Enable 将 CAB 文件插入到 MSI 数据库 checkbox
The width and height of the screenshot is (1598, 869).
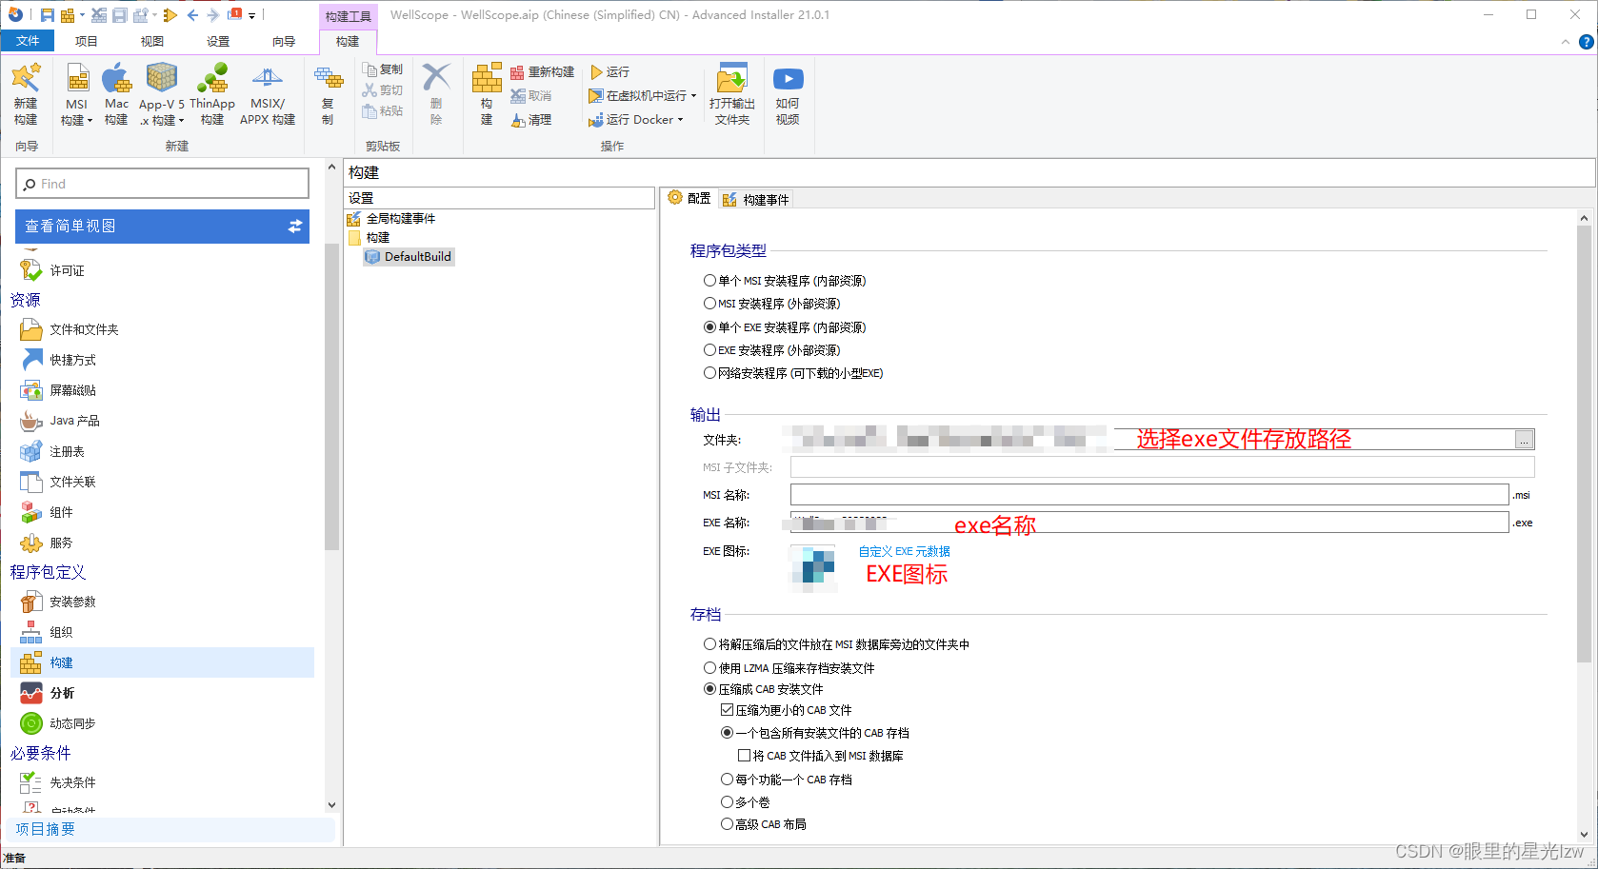[x=745, y=756]
